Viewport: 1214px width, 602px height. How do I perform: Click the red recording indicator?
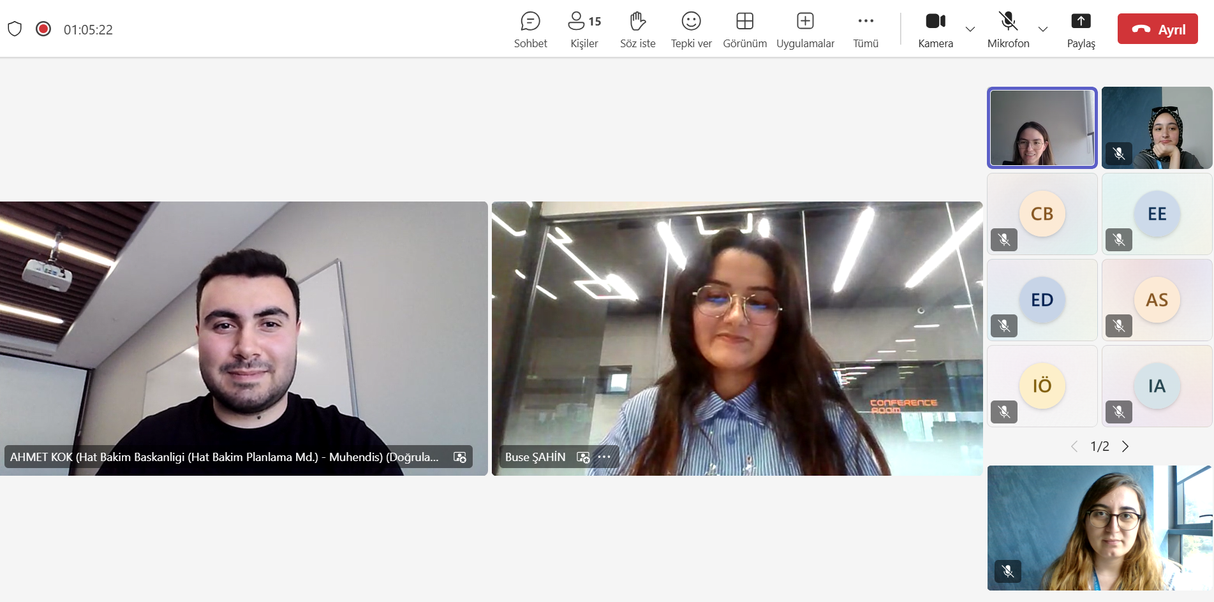coord(43,29)
